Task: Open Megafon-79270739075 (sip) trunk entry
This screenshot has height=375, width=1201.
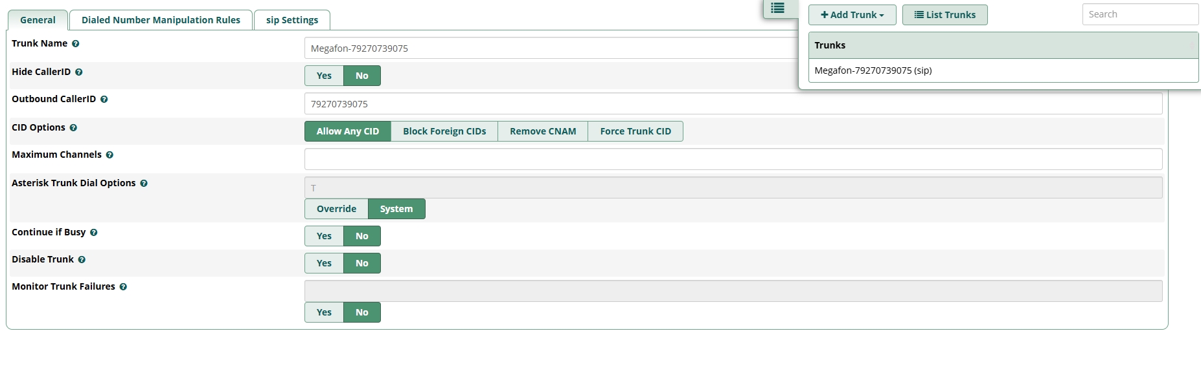Action: pos(873,71)
